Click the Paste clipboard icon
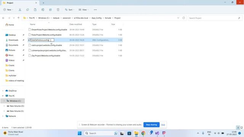Screen dimensions: 244x137 35,10
